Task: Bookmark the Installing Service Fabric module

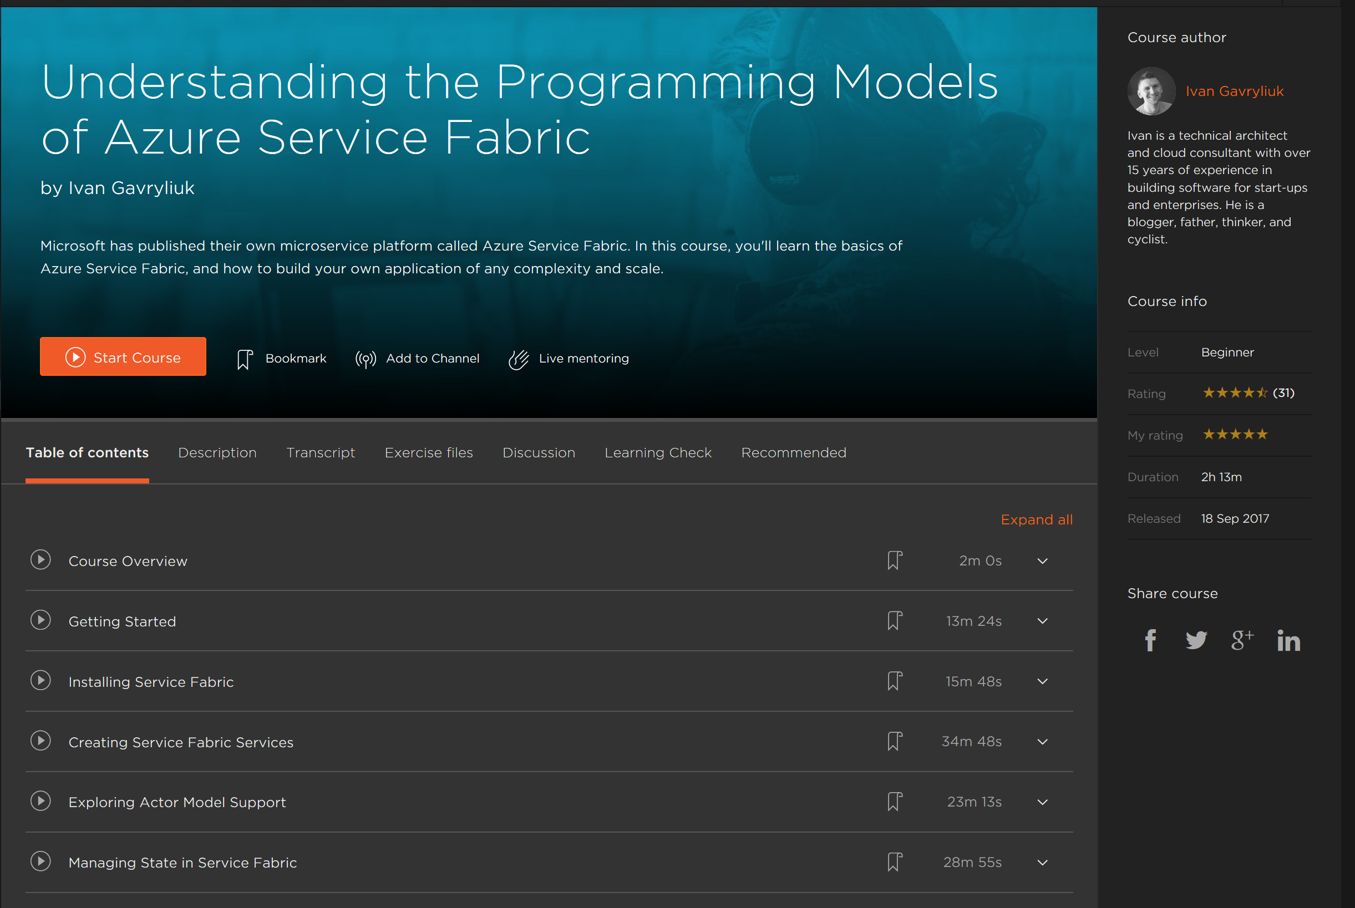Action: [x=895, y=680]
